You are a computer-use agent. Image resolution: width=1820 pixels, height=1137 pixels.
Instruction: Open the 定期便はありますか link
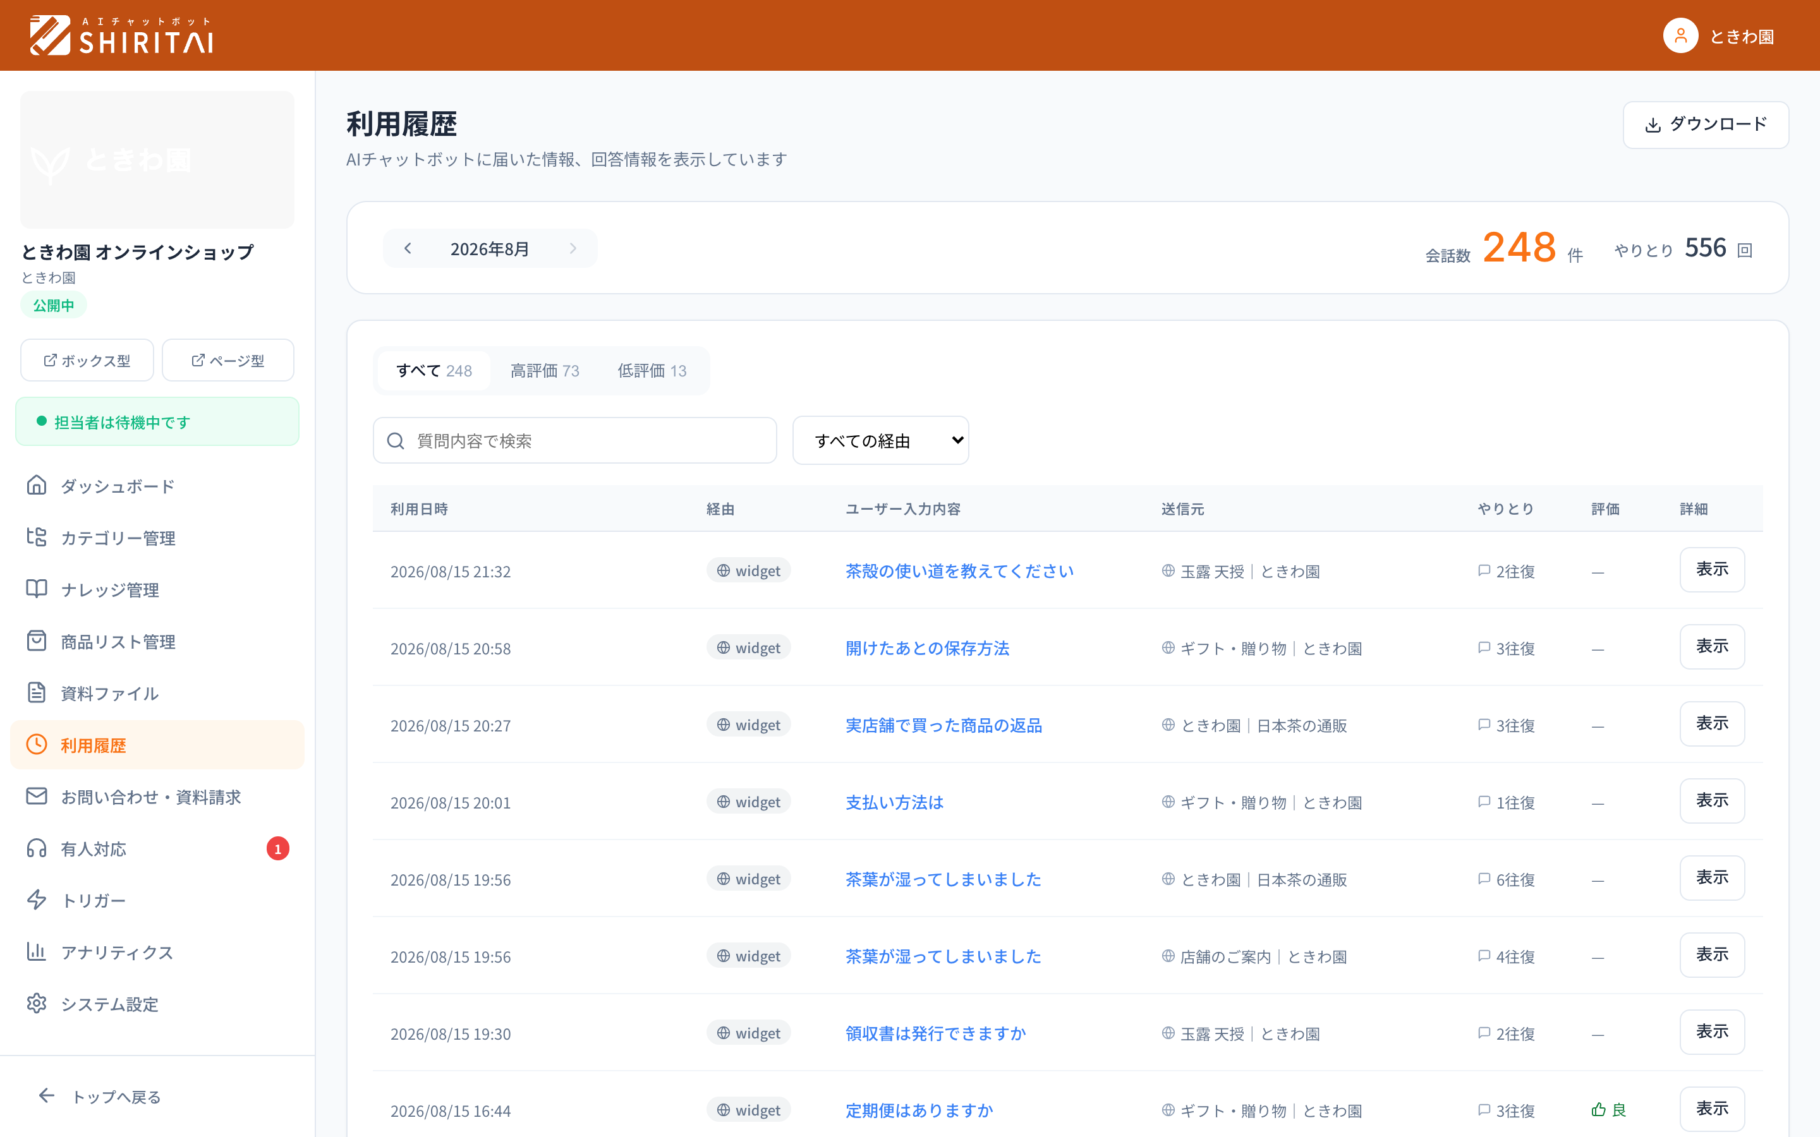[x=919, y=1110]
